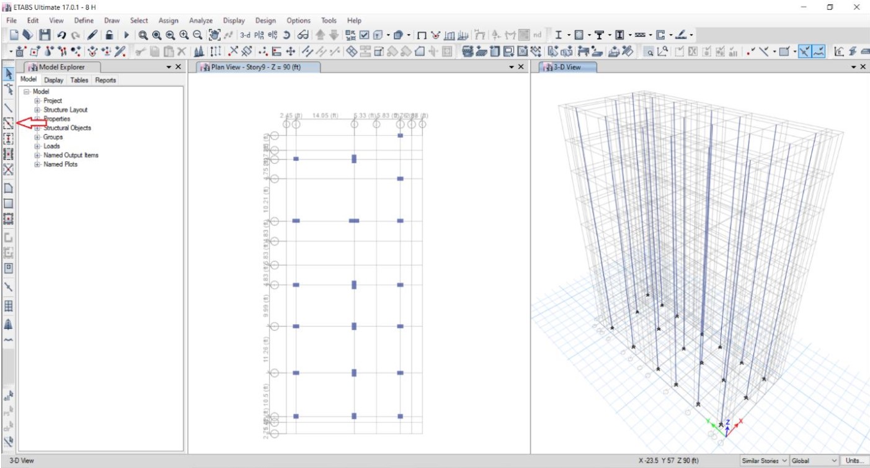Select the pointer Select Object tool
The width and height of the screenshot is (870, 468).
(x=9, y=73)
